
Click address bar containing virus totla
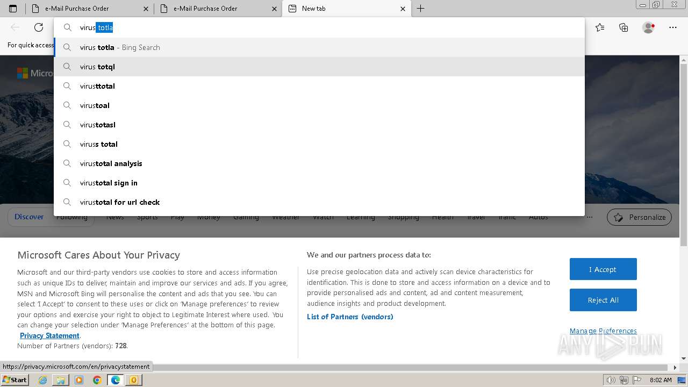(x=319, y=27)
